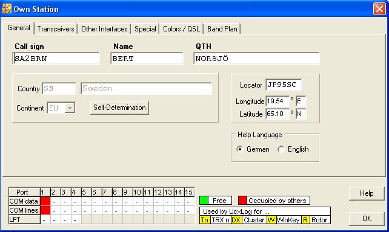The image size is (389, 232).
Task: Confirm with the OK button
Action: click(x=367, y=219)
